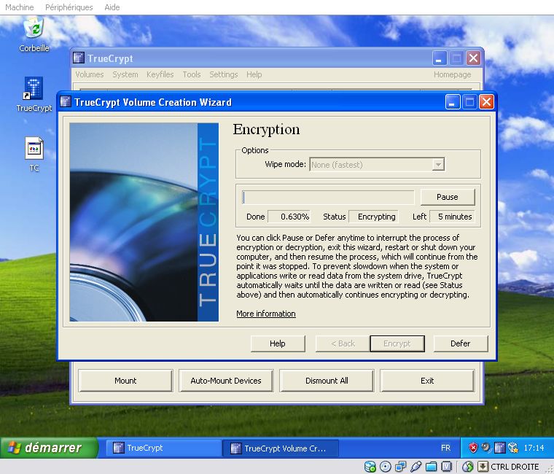
Task: Click the VirtualBox optical disc status icon
Action: coord(385,467)
